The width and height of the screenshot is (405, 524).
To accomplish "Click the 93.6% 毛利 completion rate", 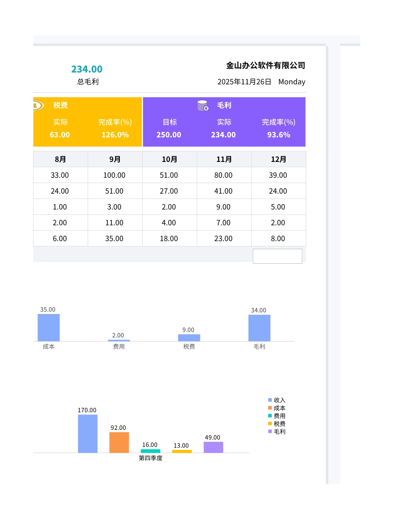I will (279, 135).
